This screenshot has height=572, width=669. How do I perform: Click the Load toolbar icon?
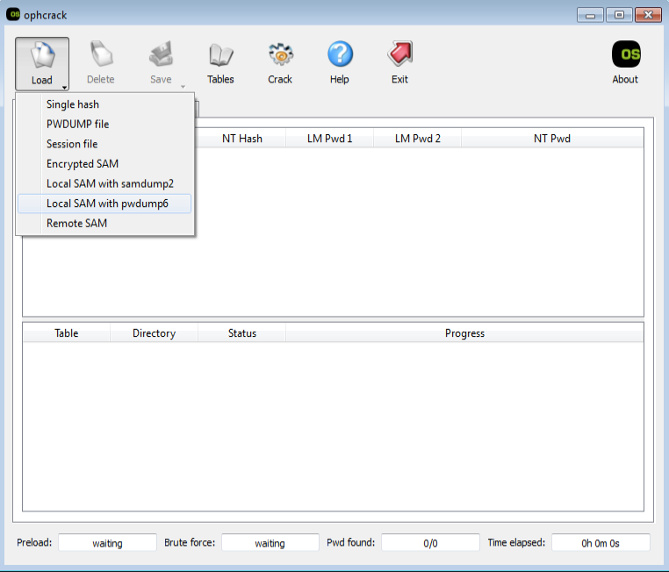41,56
